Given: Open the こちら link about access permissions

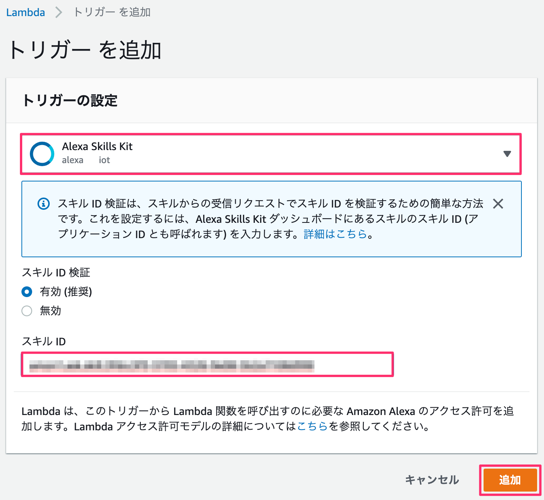Looking at the screenshot, I should pyautogui.click(x=312, y=426).
